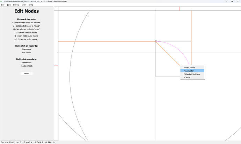Click the Cursor Position status text
Screen dimensions: 241x144
click(28, 142)
